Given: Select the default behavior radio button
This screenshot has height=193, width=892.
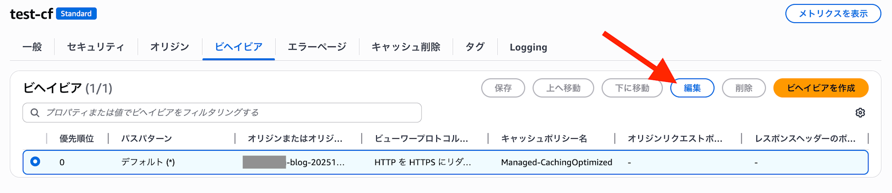Looking at the screenshot, I should coord(35,161).
